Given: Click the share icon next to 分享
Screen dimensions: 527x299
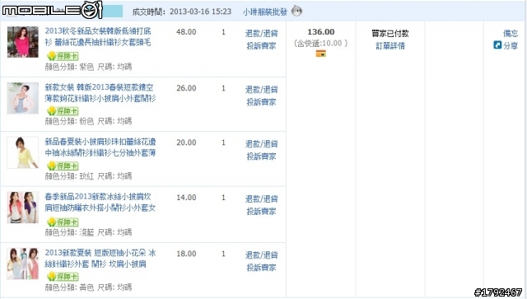Looking at the screenshot, I should (x=497, y=44).
